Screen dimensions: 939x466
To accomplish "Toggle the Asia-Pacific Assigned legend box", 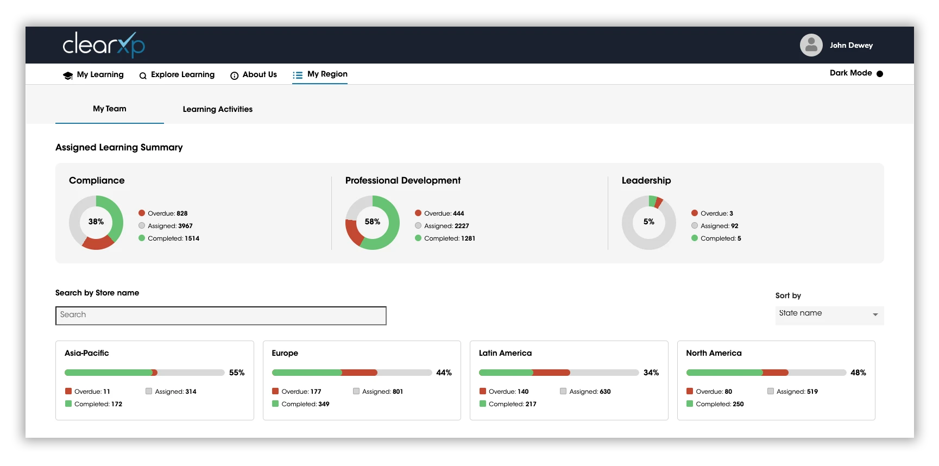I will [x=149, y=391].
